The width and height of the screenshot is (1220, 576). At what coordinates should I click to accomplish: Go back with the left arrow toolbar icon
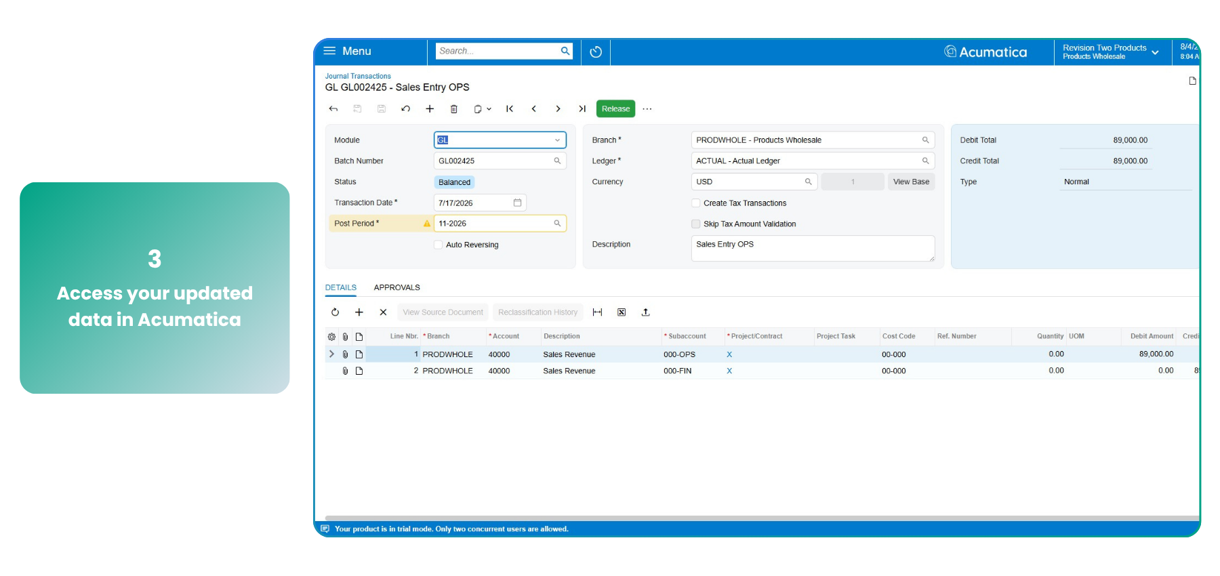pos(333,108)
